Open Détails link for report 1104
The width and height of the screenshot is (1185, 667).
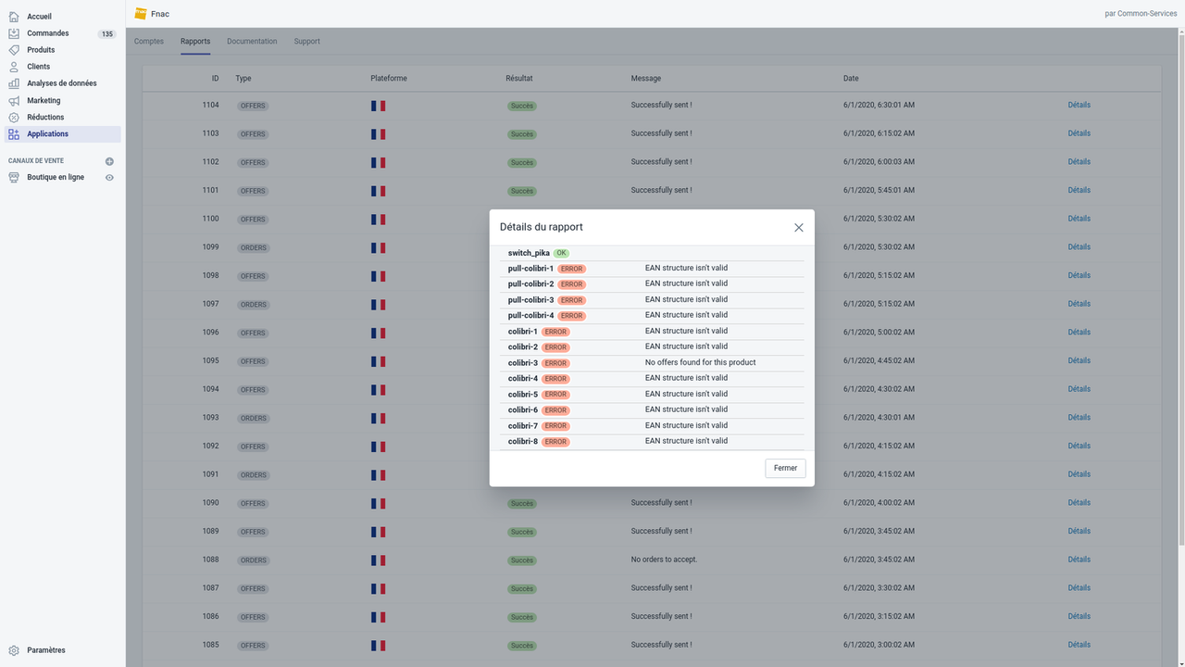1079,105
